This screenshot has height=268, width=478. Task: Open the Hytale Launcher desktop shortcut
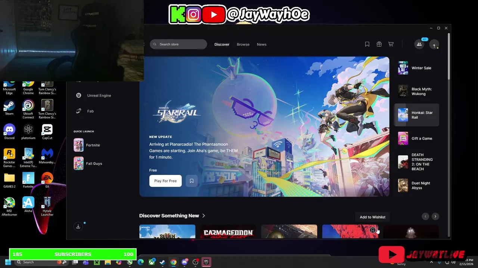(47, 207)
